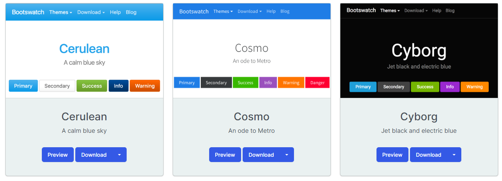Open Download dropdown in Cyborg navbar
Viewport: 502px width, 181px height.
[x=416, y=11]
